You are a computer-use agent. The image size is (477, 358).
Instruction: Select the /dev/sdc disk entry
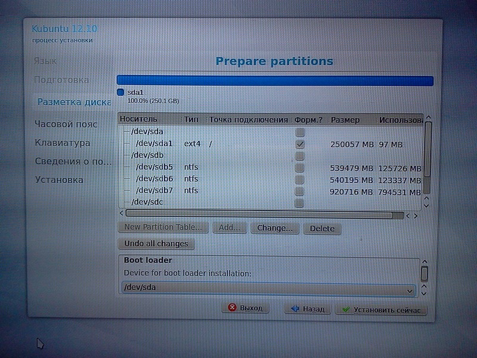pos(147,202)
